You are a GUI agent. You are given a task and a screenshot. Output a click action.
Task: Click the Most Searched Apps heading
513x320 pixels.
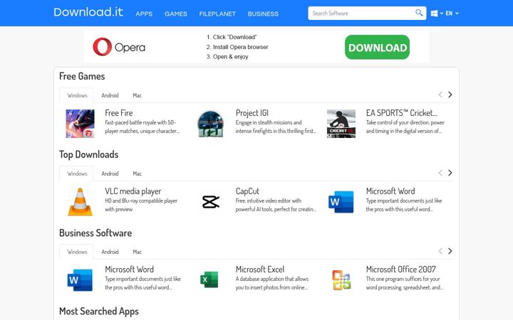coord(99,311)
